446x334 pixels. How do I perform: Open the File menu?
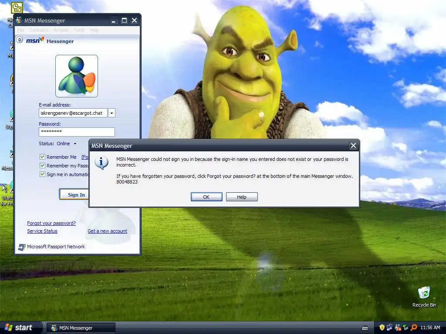(x=20, y=30)
